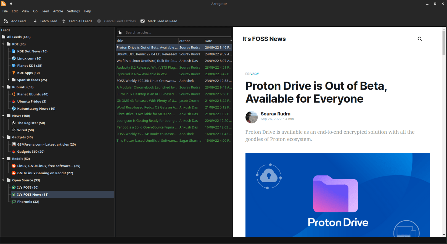Image resolution: width=447 pixels, height=244 pixels.
Task: Sort articles by Author column header
Action: 191,41
